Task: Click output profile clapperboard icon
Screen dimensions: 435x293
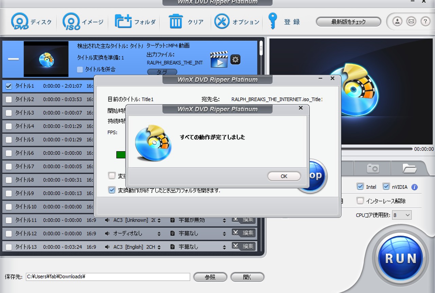Action: coord(219,59)
